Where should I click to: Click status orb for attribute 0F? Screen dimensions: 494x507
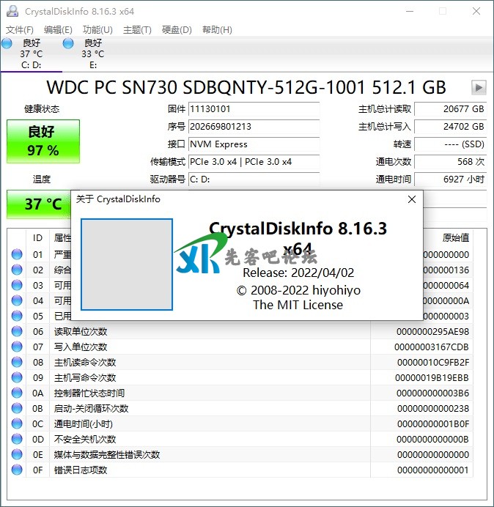point(17,470)
